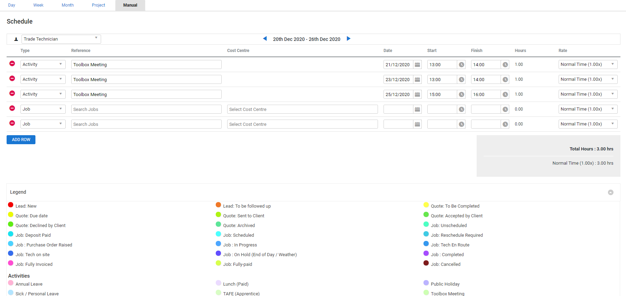Click the Lead: New red swatch
This screenshot has height=296, width=626.
pyautogui.click(x=11, y=205)
